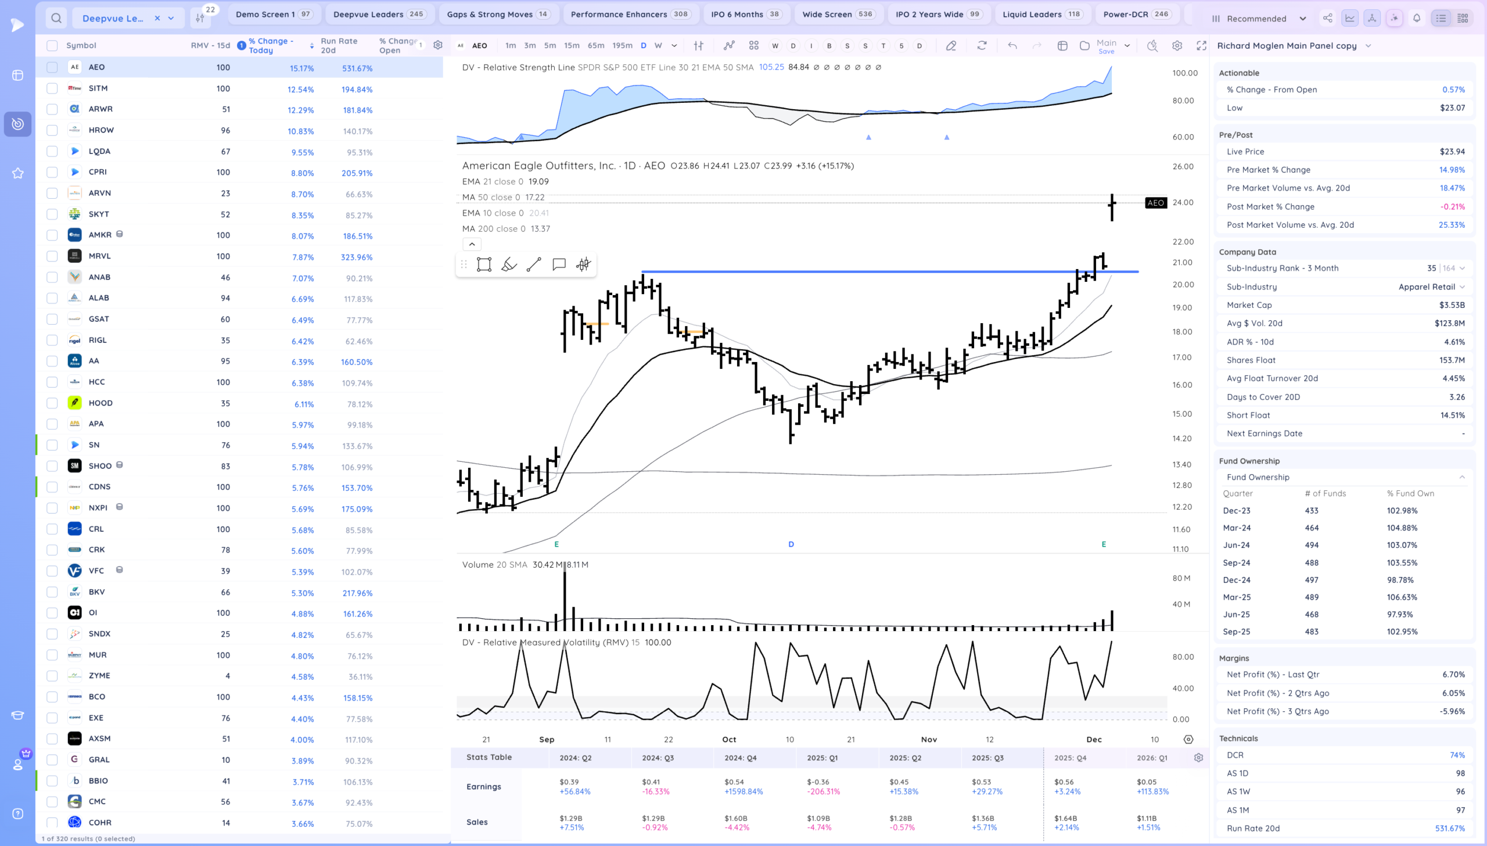
Task: Open the search magnifier icon
Action: pos(56,18)
